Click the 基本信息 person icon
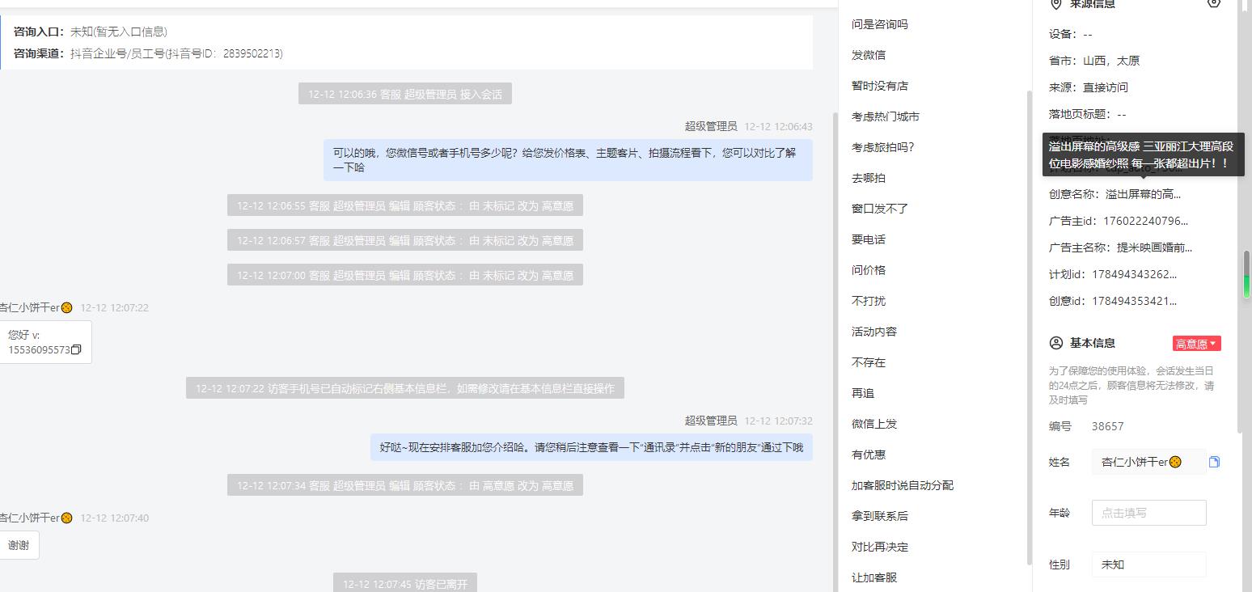The width and height of the screenshot is (1252, 592). click(1055, 343)
